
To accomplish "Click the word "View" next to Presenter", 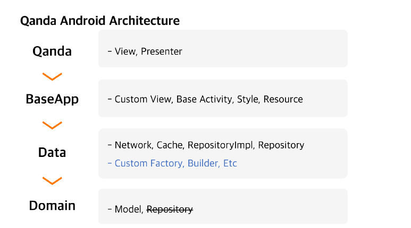I will (125, 51).
